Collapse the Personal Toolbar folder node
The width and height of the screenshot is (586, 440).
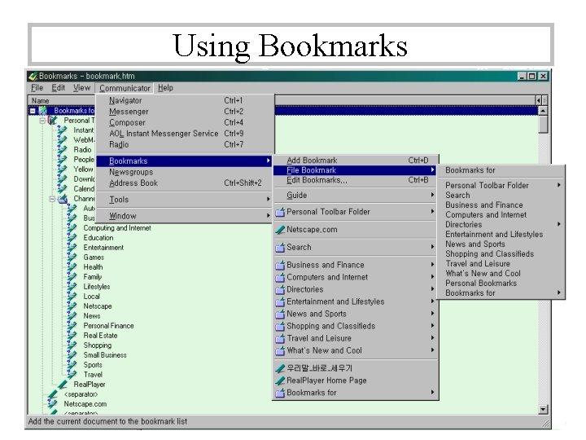pos(42,121)
